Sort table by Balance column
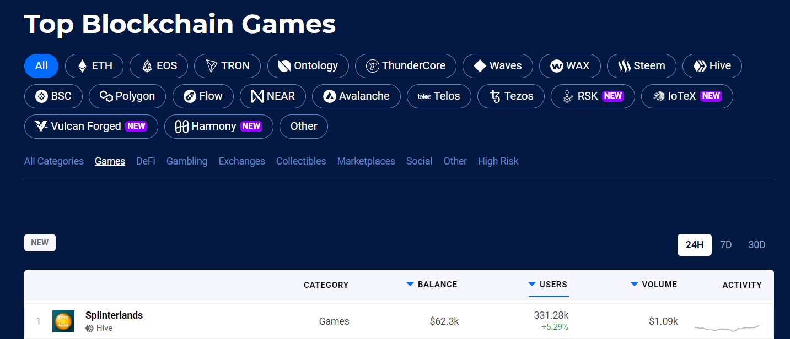Image resolution: width=790 pixels, height=339 pixels. click(432, 285)
